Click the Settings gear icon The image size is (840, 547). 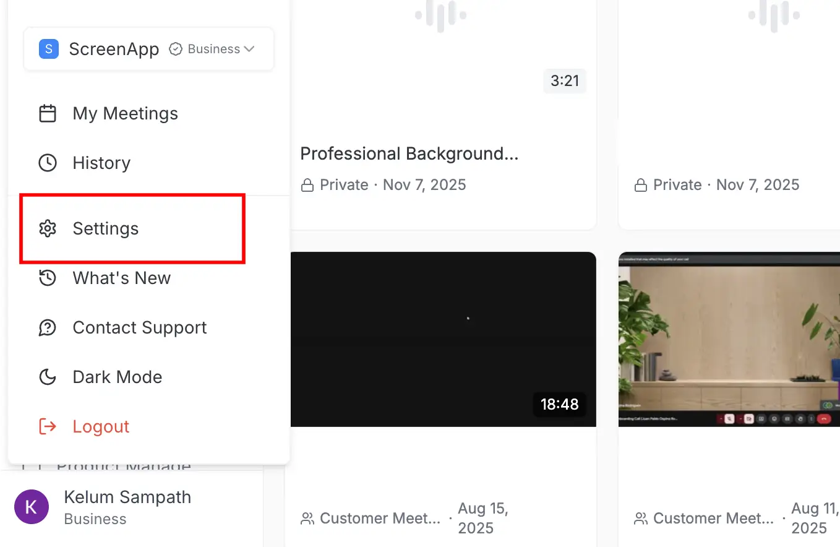(x=48, y=229)
